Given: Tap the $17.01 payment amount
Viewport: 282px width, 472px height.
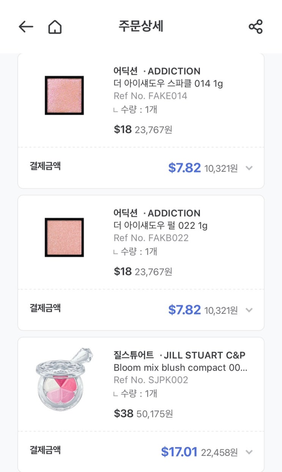Looking at the screenshot, I should pos(179,452).
